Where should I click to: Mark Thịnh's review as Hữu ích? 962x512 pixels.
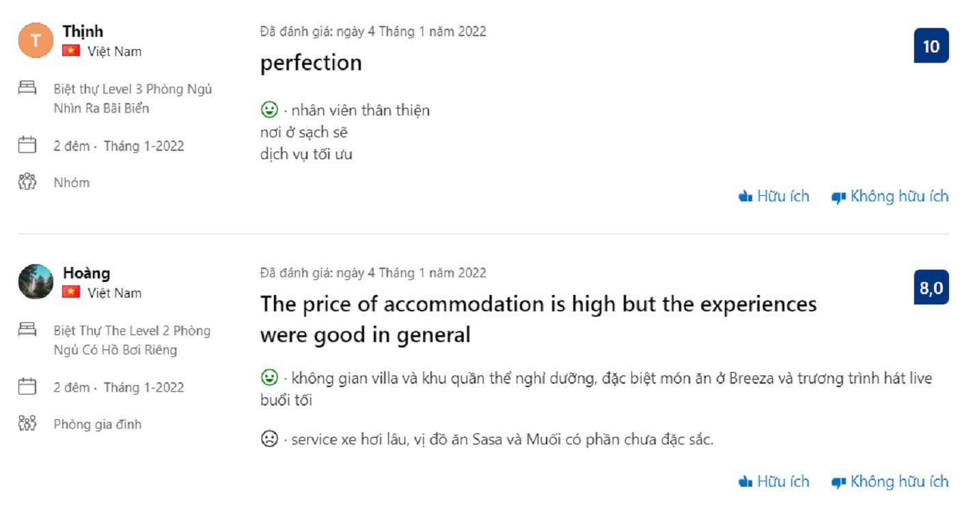774,197
